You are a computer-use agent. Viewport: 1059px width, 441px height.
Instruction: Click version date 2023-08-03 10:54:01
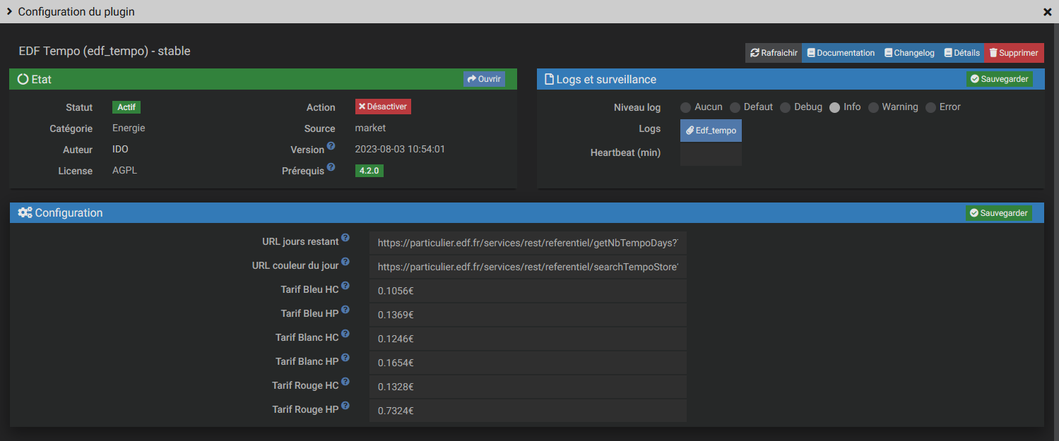400,150
